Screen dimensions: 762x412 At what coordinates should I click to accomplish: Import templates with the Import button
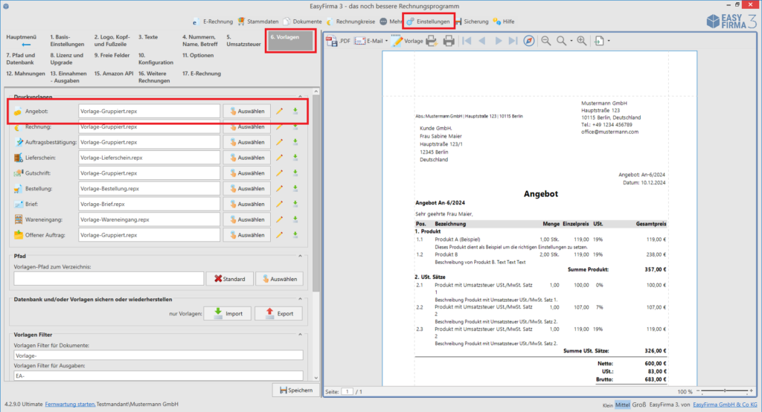pyautogui.click(x=228, y=313)
